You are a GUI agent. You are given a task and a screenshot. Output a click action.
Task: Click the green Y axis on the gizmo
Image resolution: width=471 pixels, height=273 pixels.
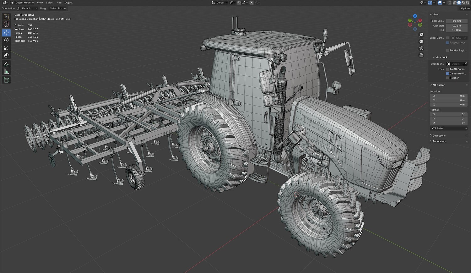point(410,20)
